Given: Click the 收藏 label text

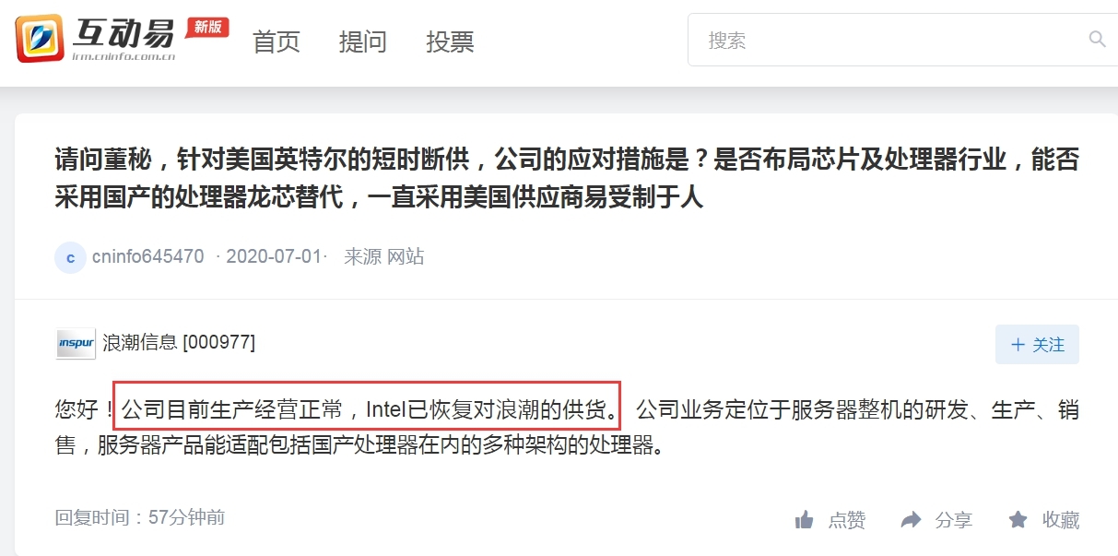Looking at the screenshot, I should click(x=1061, y=520).
